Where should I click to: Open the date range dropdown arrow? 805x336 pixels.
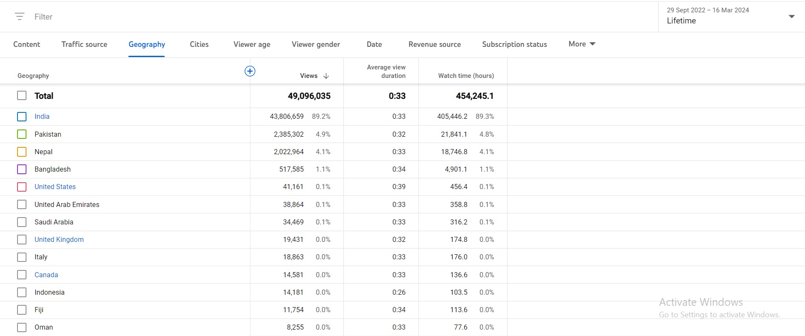pyautogui.click(x=792, y=17)
